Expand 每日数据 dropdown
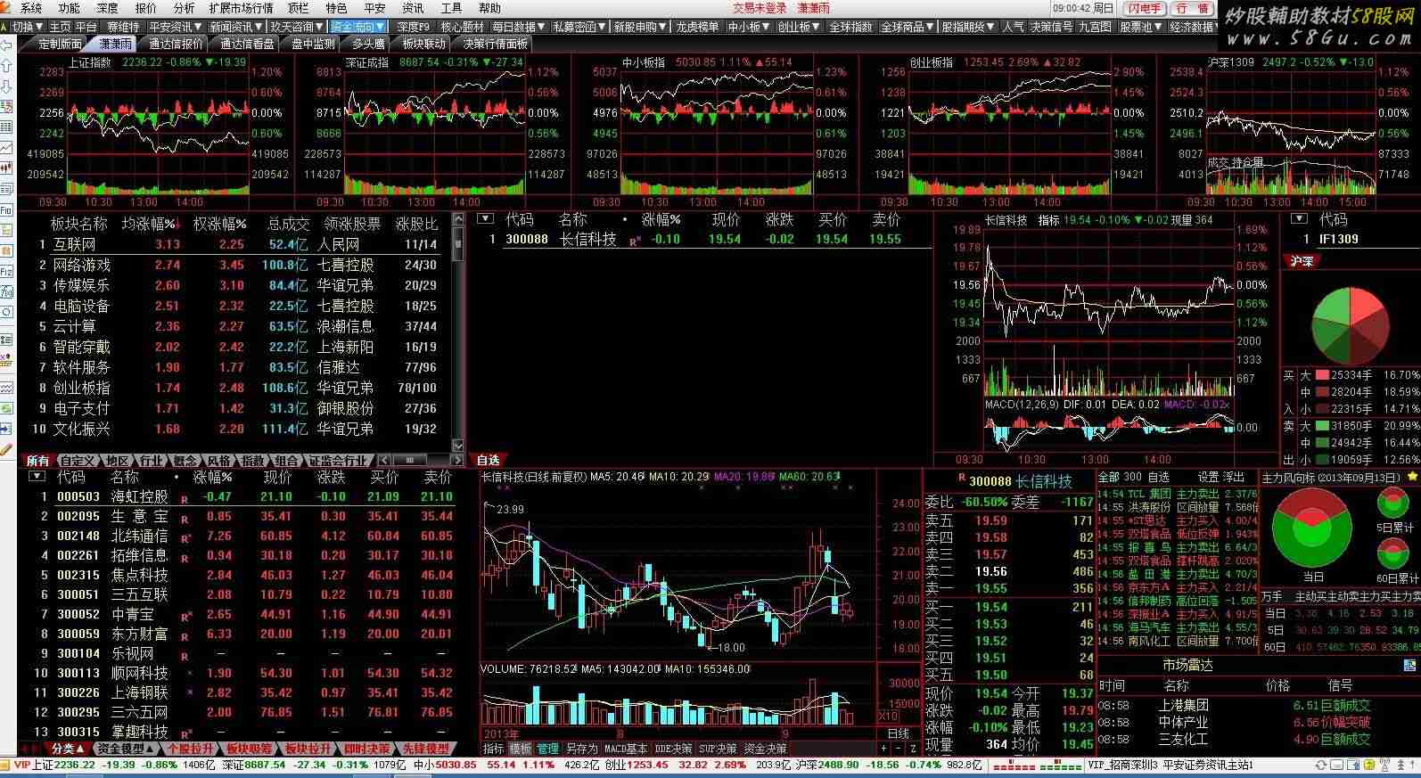Screen dimensions: 1421x778 (x=519, y=27)
